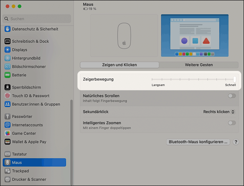Open the Batterie settings icon
244x186 pixels.
coord(7,75)
